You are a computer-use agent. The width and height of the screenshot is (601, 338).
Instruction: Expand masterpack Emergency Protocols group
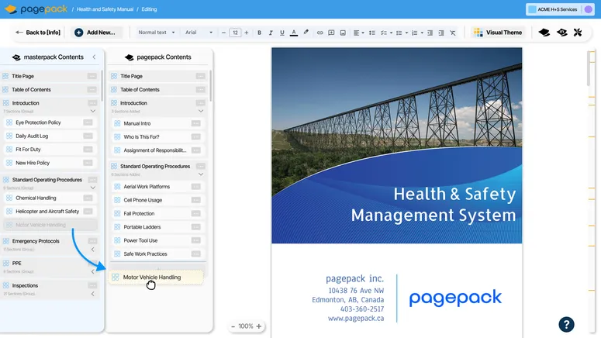coord(93,250)
